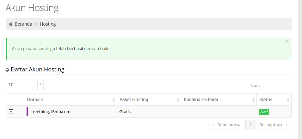
Task: Focus the Cari search field
Action: (x=270, y=85)
